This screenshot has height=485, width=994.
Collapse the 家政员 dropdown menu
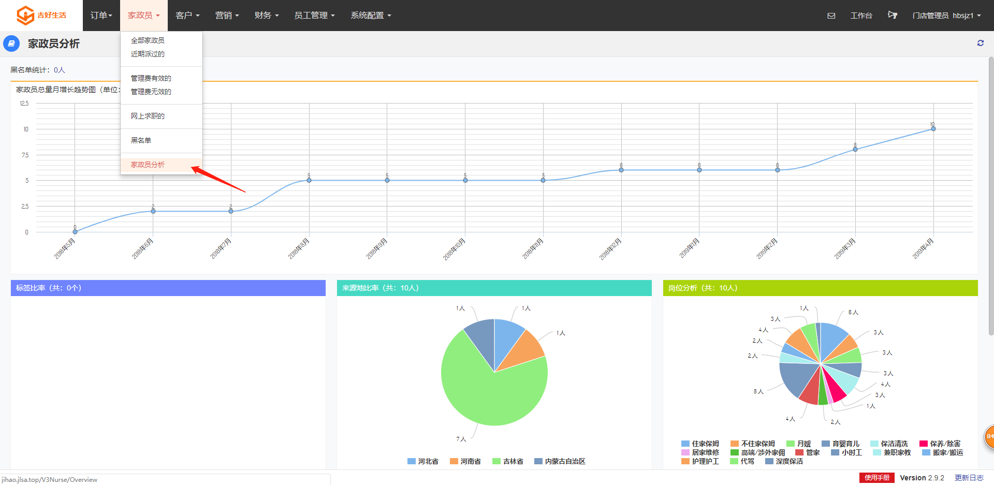pyautogui.click(x=144, y=16)
